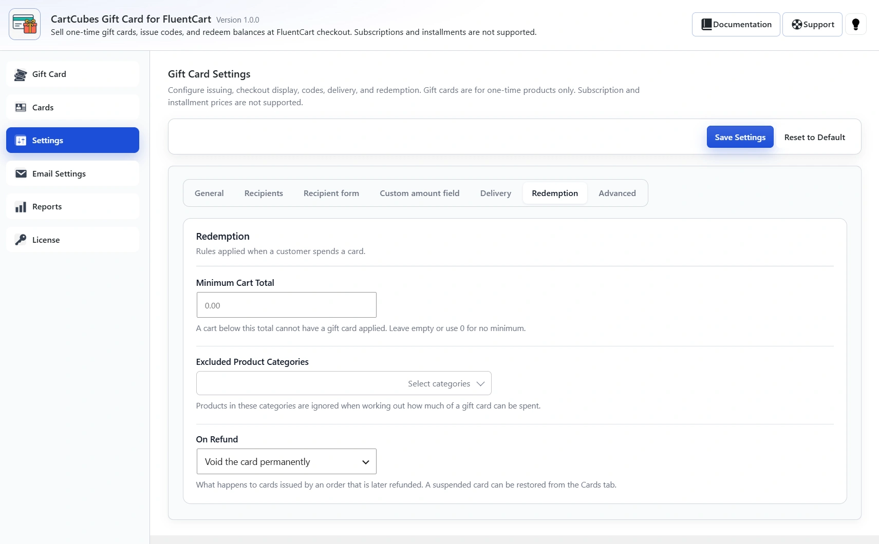Screen dimensions: 879x544
Task: Open the Documentation link
Action: pyautogui.click(x=736, y=24)
